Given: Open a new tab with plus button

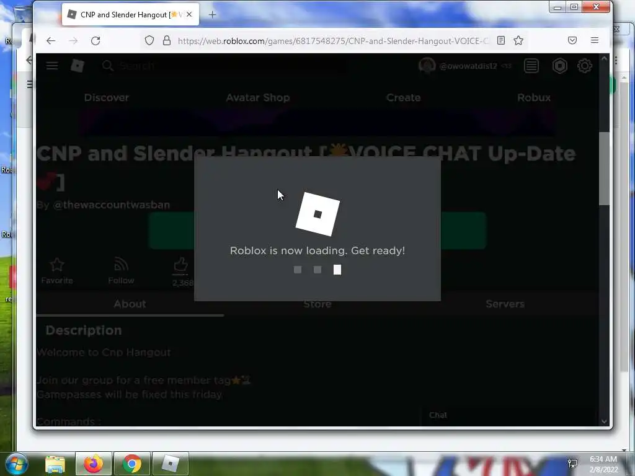Looking at the screenshot, I should (212, 15).
